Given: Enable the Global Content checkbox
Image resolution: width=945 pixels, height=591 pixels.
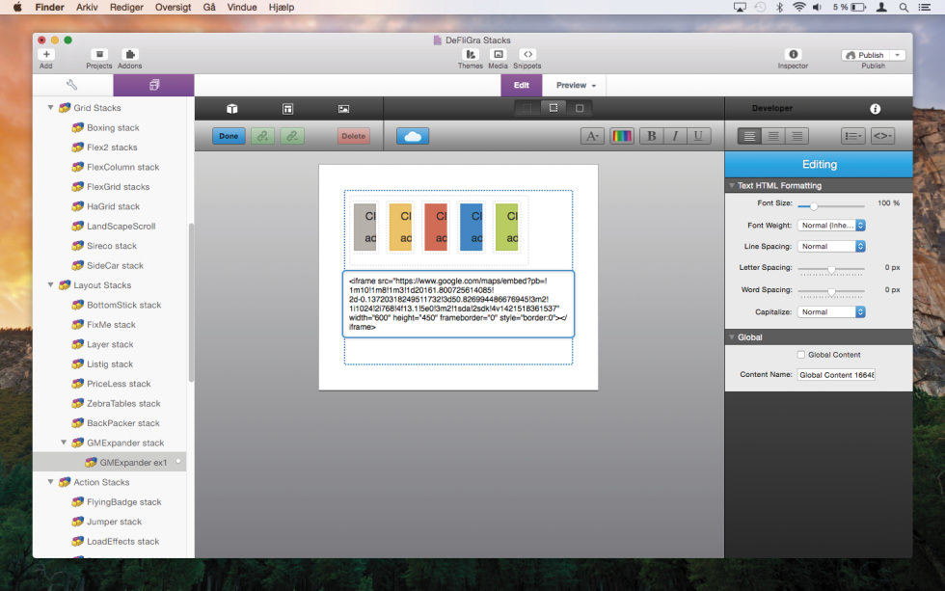Looking at the screenshot, I should [801, 355].
